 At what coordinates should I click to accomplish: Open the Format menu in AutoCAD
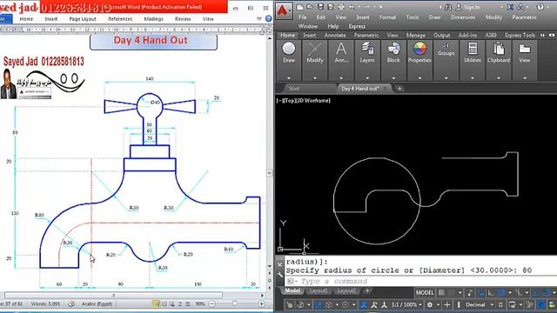[x=387, y=17]
